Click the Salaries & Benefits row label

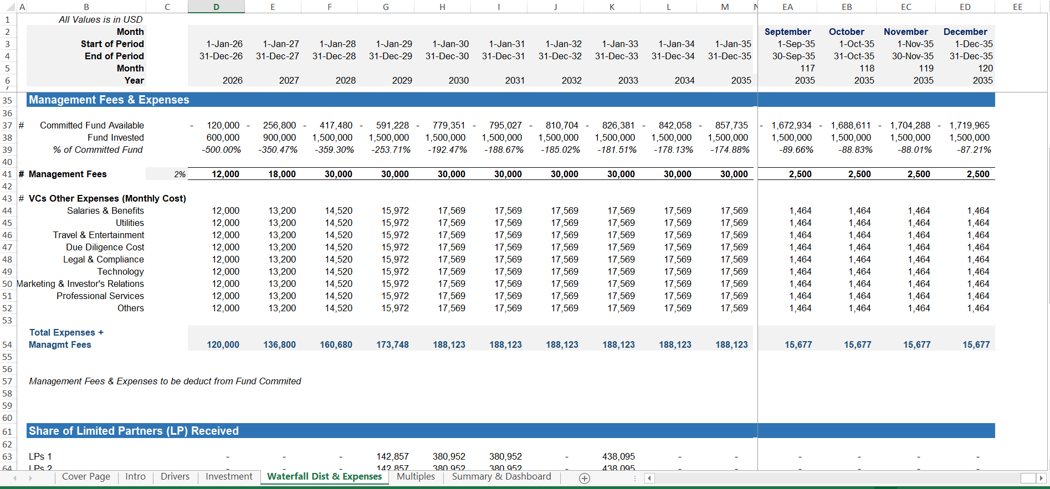(105, 210)
